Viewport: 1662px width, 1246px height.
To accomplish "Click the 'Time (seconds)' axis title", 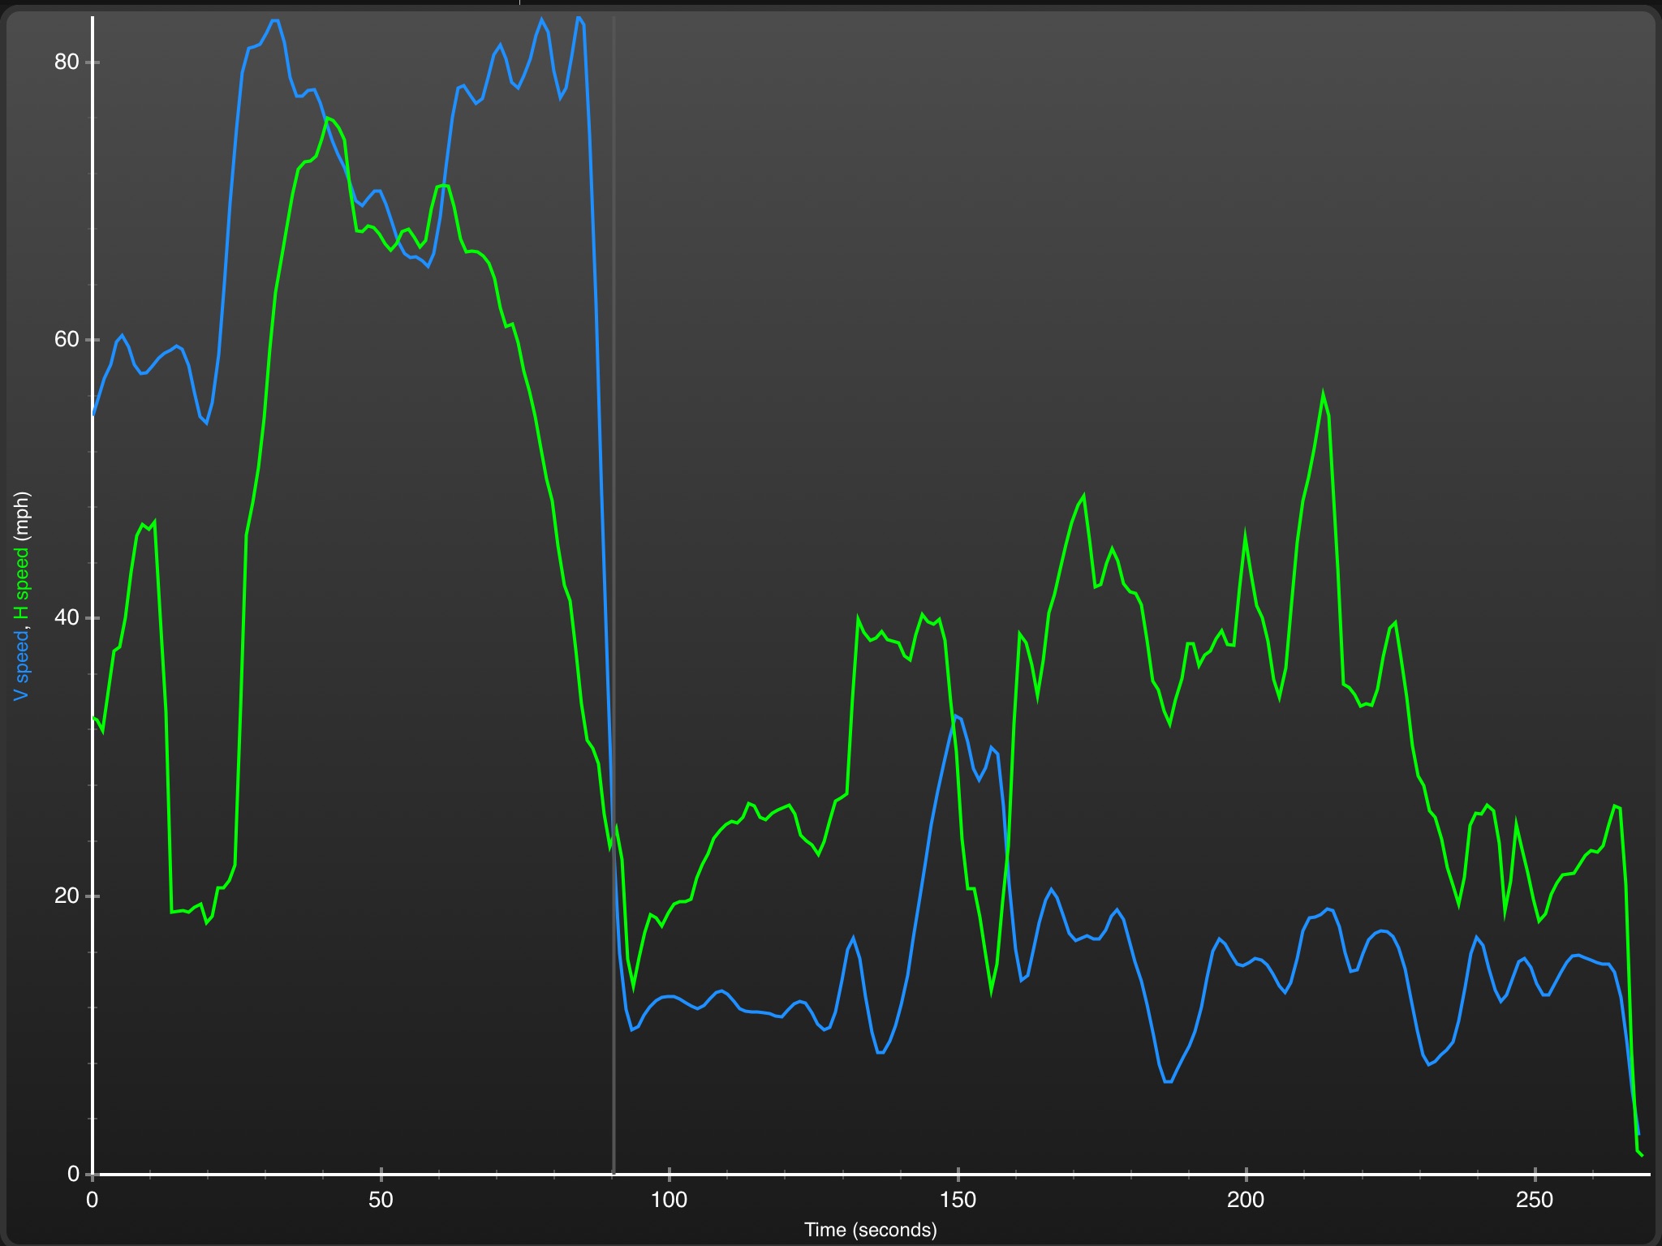I will (871, 1230).
